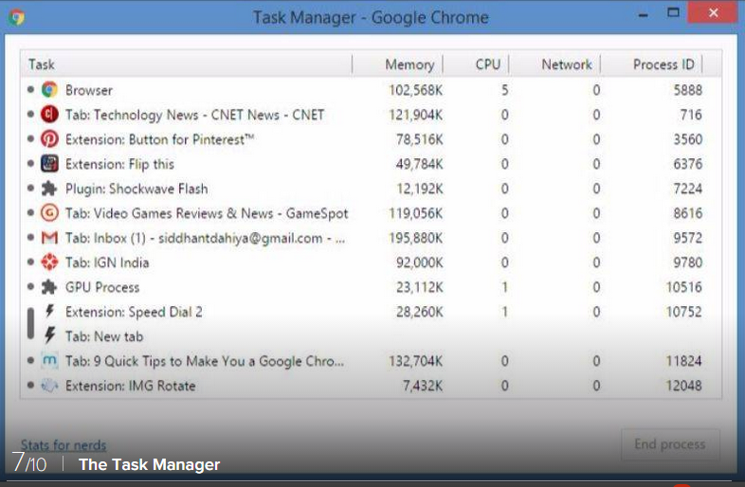
Task: Select Extension: IMG Rotate row
Action: click(371, 386)
